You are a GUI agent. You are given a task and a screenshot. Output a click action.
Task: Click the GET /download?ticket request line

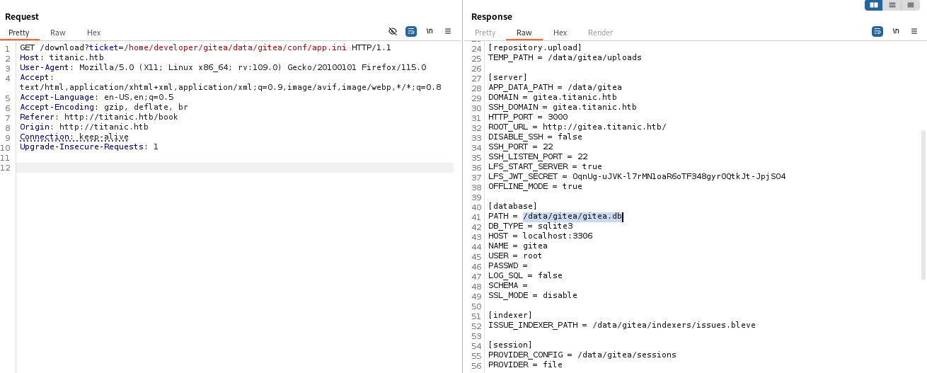point(205,47)
